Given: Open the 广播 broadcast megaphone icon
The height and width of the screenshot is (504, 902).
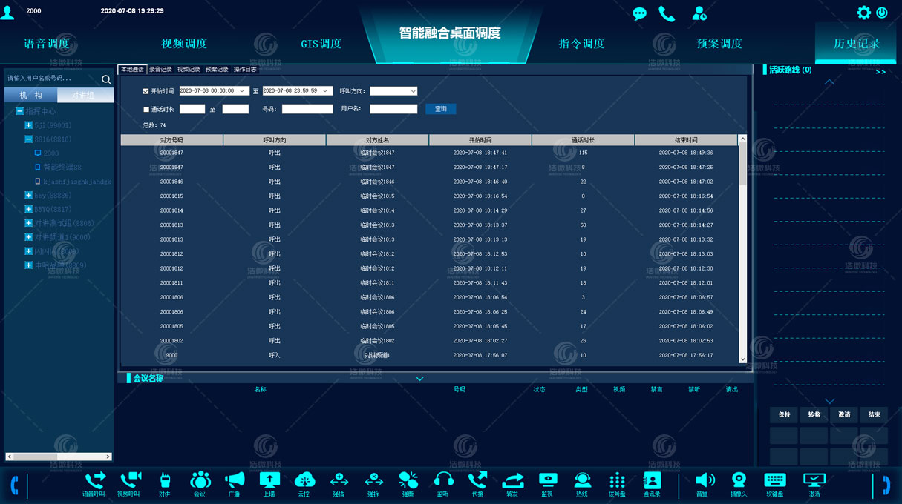Looking at the screenshot, I should pyautogui.click(x=235, y=480).
